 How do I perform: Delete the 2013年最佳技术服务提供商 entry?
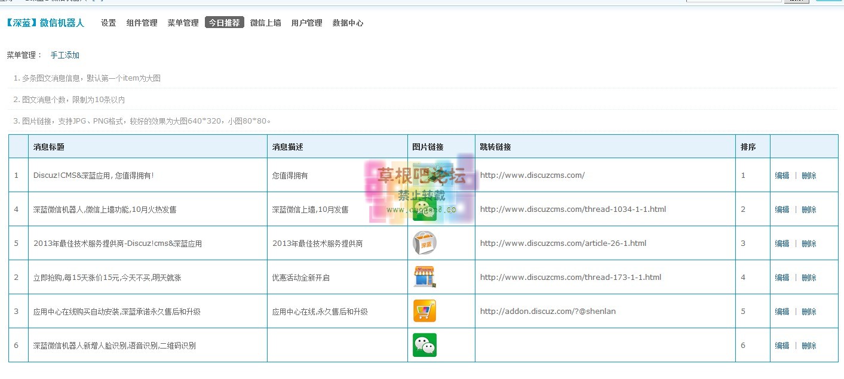809,244
